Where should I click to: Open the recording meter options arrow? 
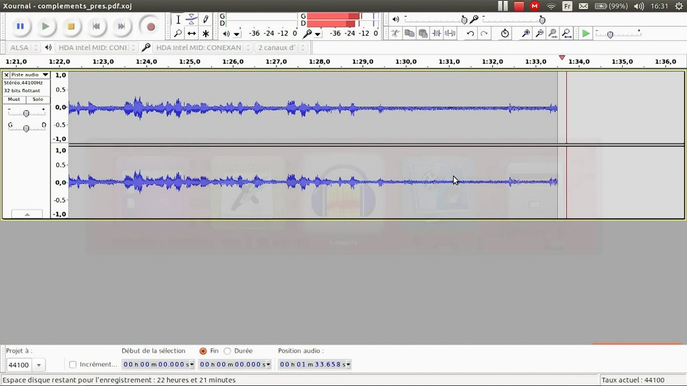[x=318, y=34]
